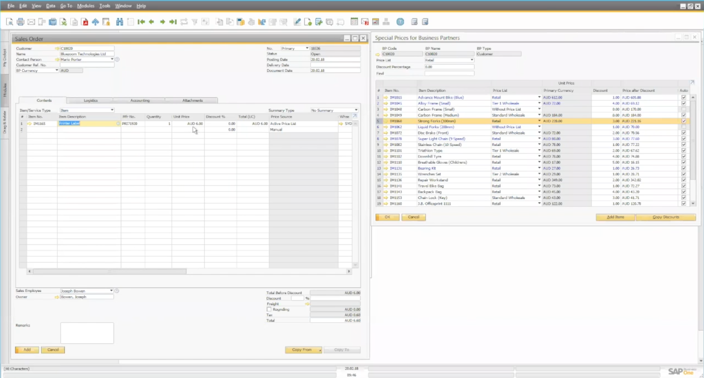Switch to the Attachments tab
Viewport: 704px width, 378px height.
[192, 100]
